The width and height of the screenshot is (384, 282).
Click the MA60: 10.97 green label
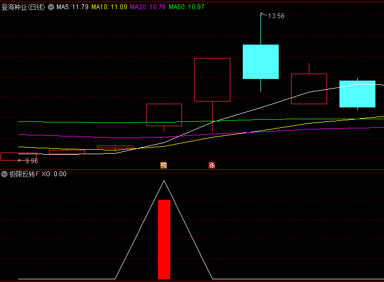click(x=186, y=7)
